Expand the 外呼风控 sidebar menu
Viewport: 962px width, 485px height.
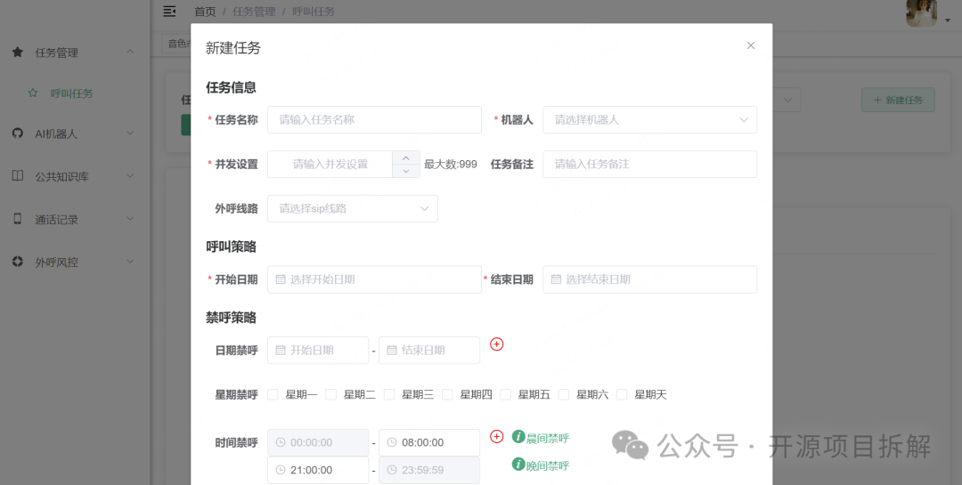pyautogui.click(x=130, y=262)
